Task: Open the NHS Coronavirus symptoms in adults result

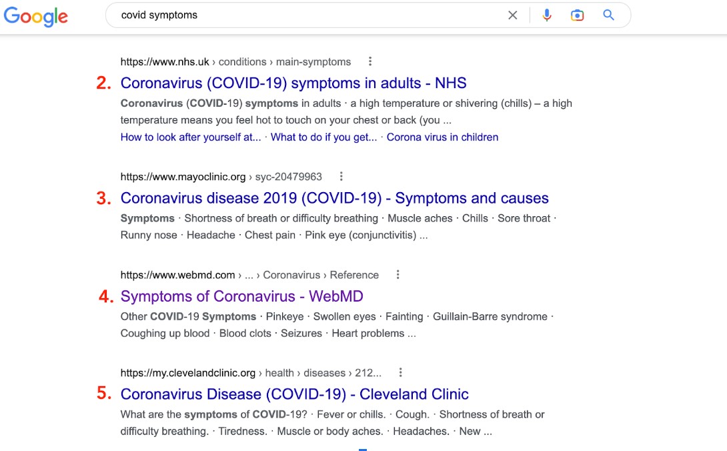Action: point(293,83)
